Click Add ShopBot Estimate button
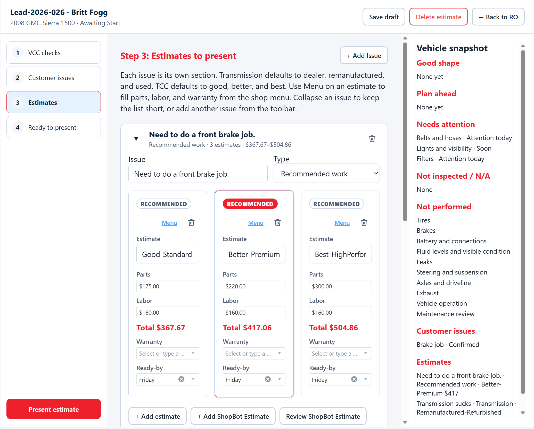The height and width of the screenshot is (429, 534). 233,416
